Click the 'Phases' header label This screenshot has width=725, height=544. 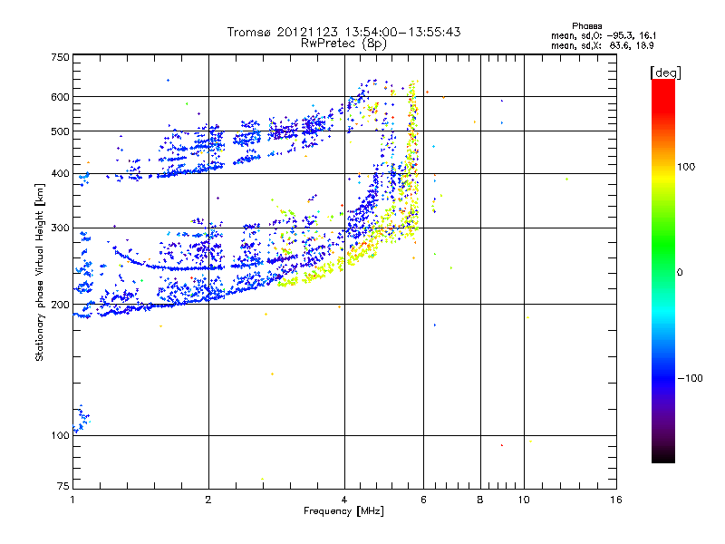(586, 26)
